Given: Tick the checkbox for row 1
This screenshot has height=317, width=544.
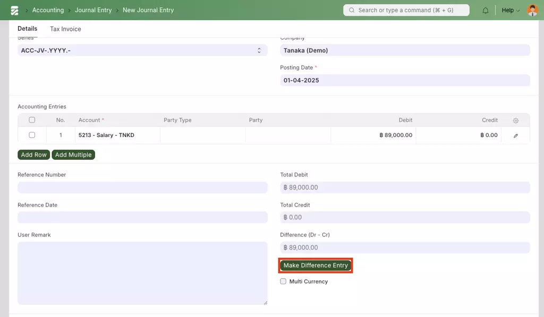Looking at the screenshot, I should (x=32, y=135).
